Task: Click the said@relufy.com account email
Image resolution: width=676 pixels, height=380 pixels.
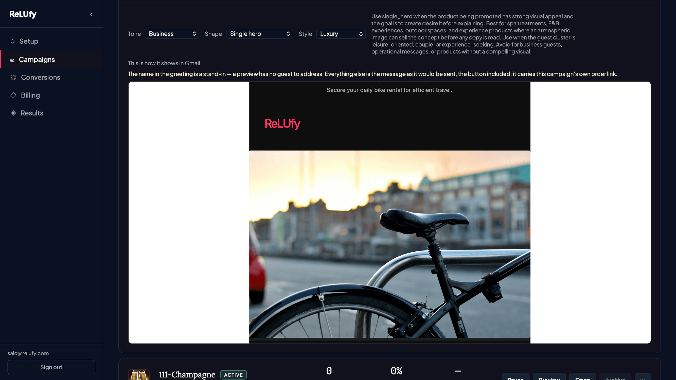Action: (28, 353)
